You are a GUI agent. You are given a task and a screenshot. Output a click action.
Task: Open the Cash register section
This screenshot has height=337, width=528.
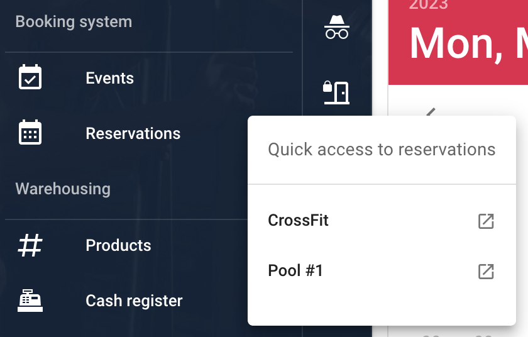(134, 301)
